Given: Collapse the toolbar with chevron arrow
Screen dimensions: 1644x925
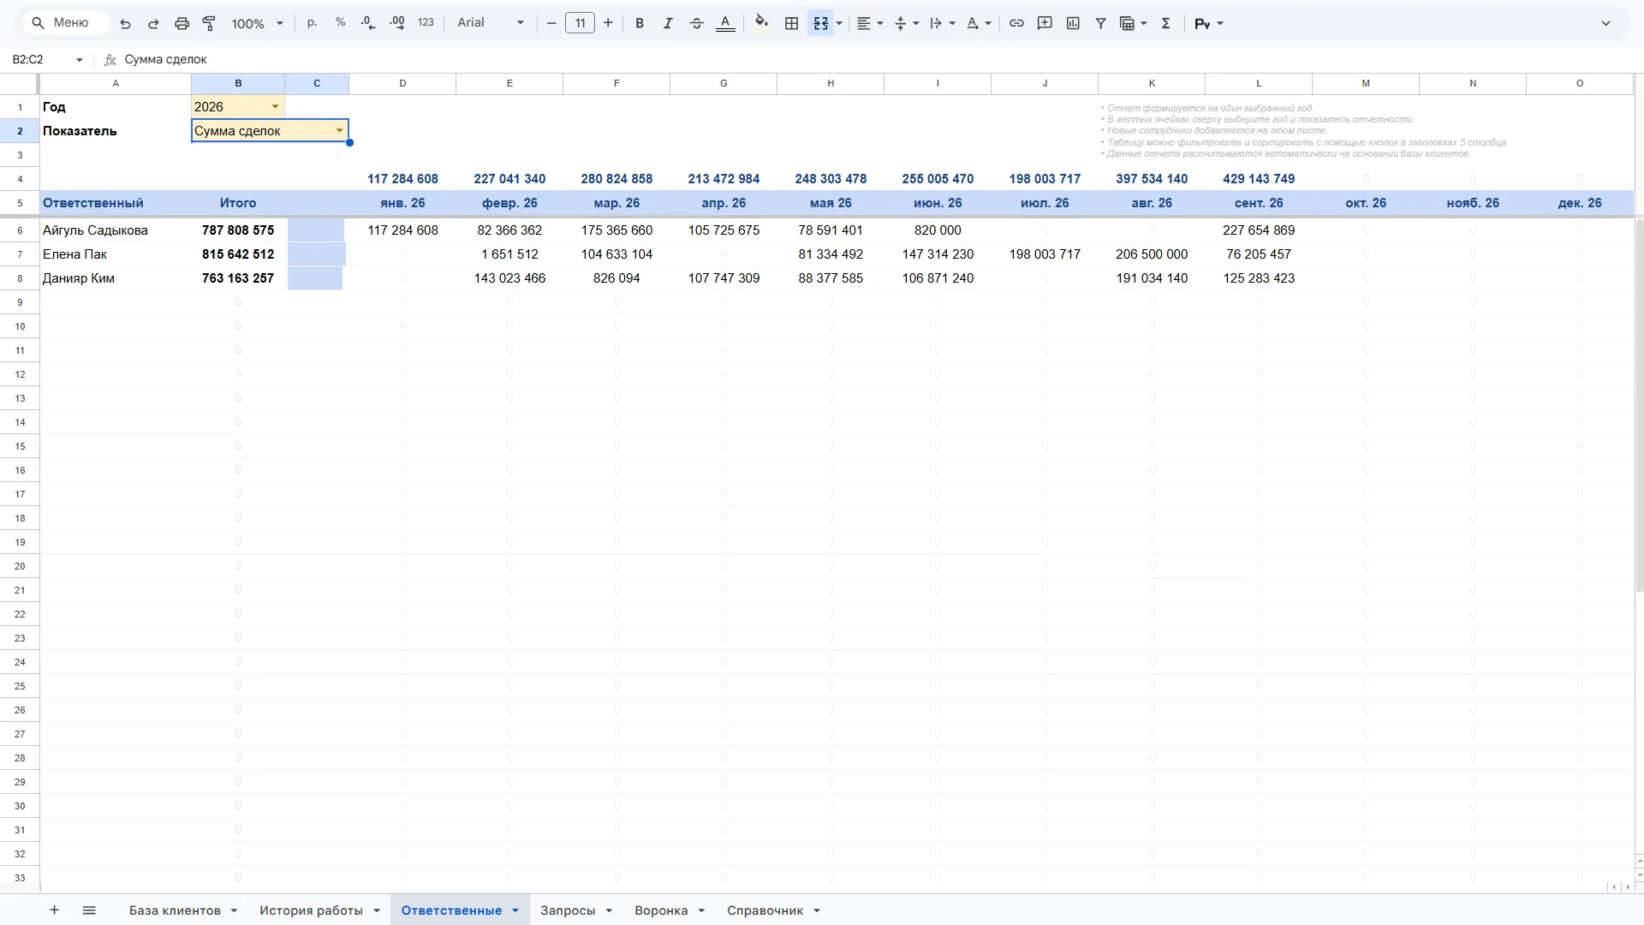Looking at the screenshot, I should (1606, 23).
